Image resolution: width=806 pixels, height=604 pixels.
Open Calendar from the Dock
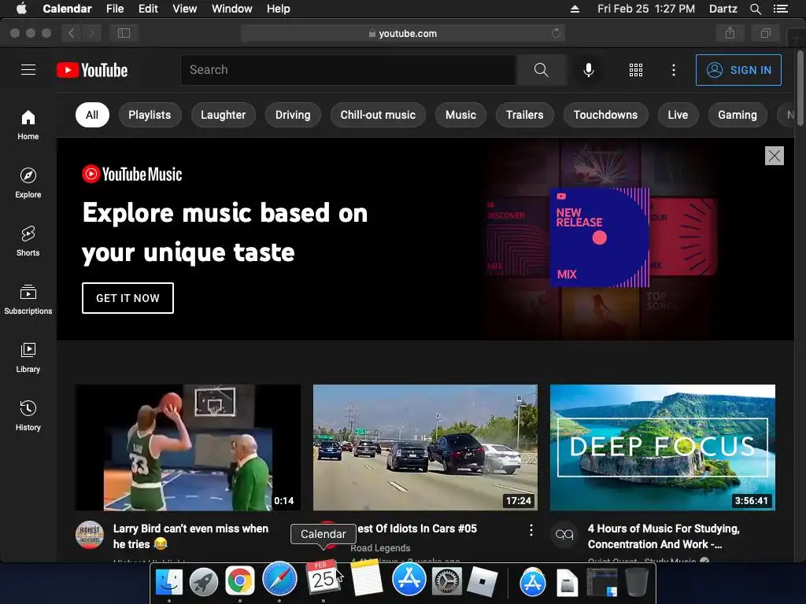tap(323, 578)
